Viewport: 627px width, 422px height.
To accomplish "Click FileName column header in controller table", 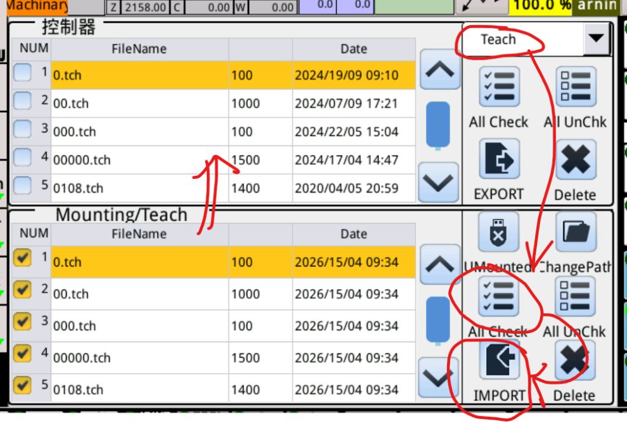I will tap(139, 49).
